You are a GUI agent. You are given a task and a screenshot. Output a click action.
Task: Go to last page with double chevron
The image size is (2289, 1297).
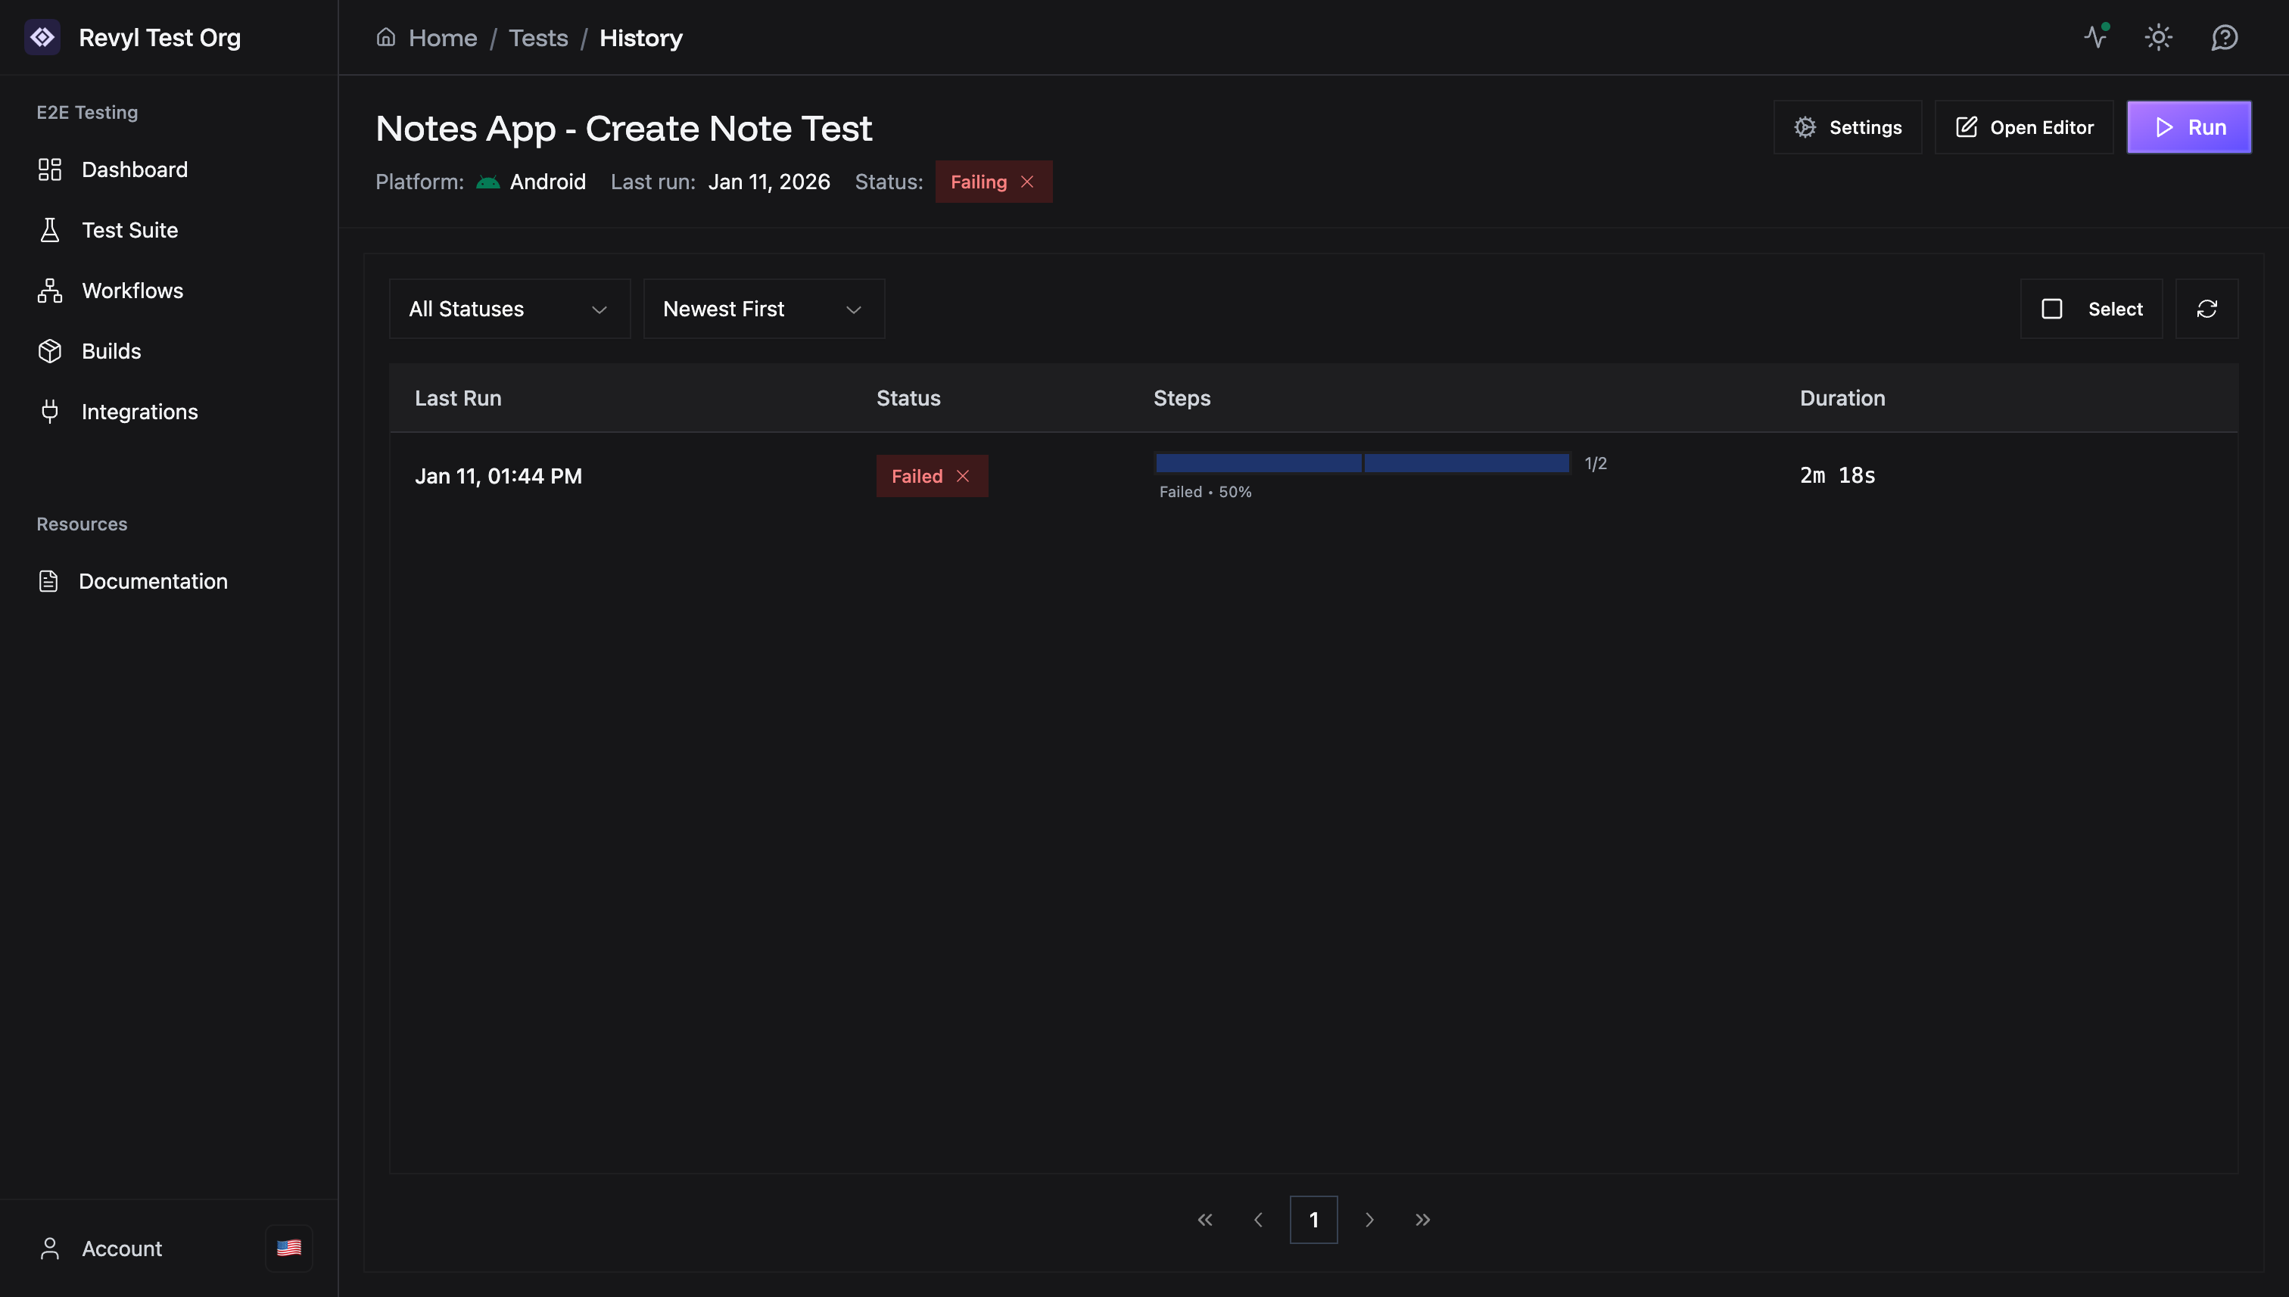pos(1423,1220)
